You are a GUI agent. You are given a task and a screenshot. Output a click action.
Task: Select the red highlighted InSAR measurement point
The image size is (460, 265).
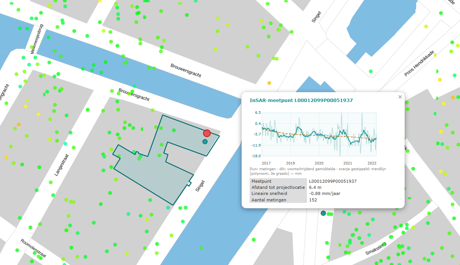point(207,133)
